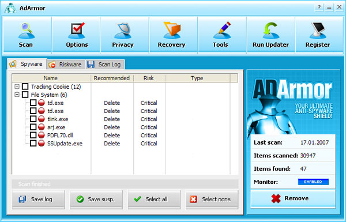
Task: Open the Privacy shield tool
Action: tap(123, 31)
